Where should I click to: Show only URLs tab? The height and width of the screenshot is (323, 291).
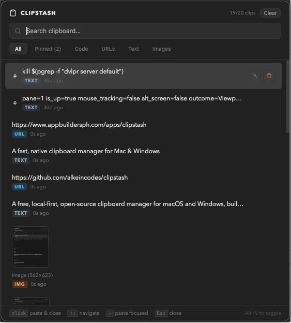[x=108, y=49]
